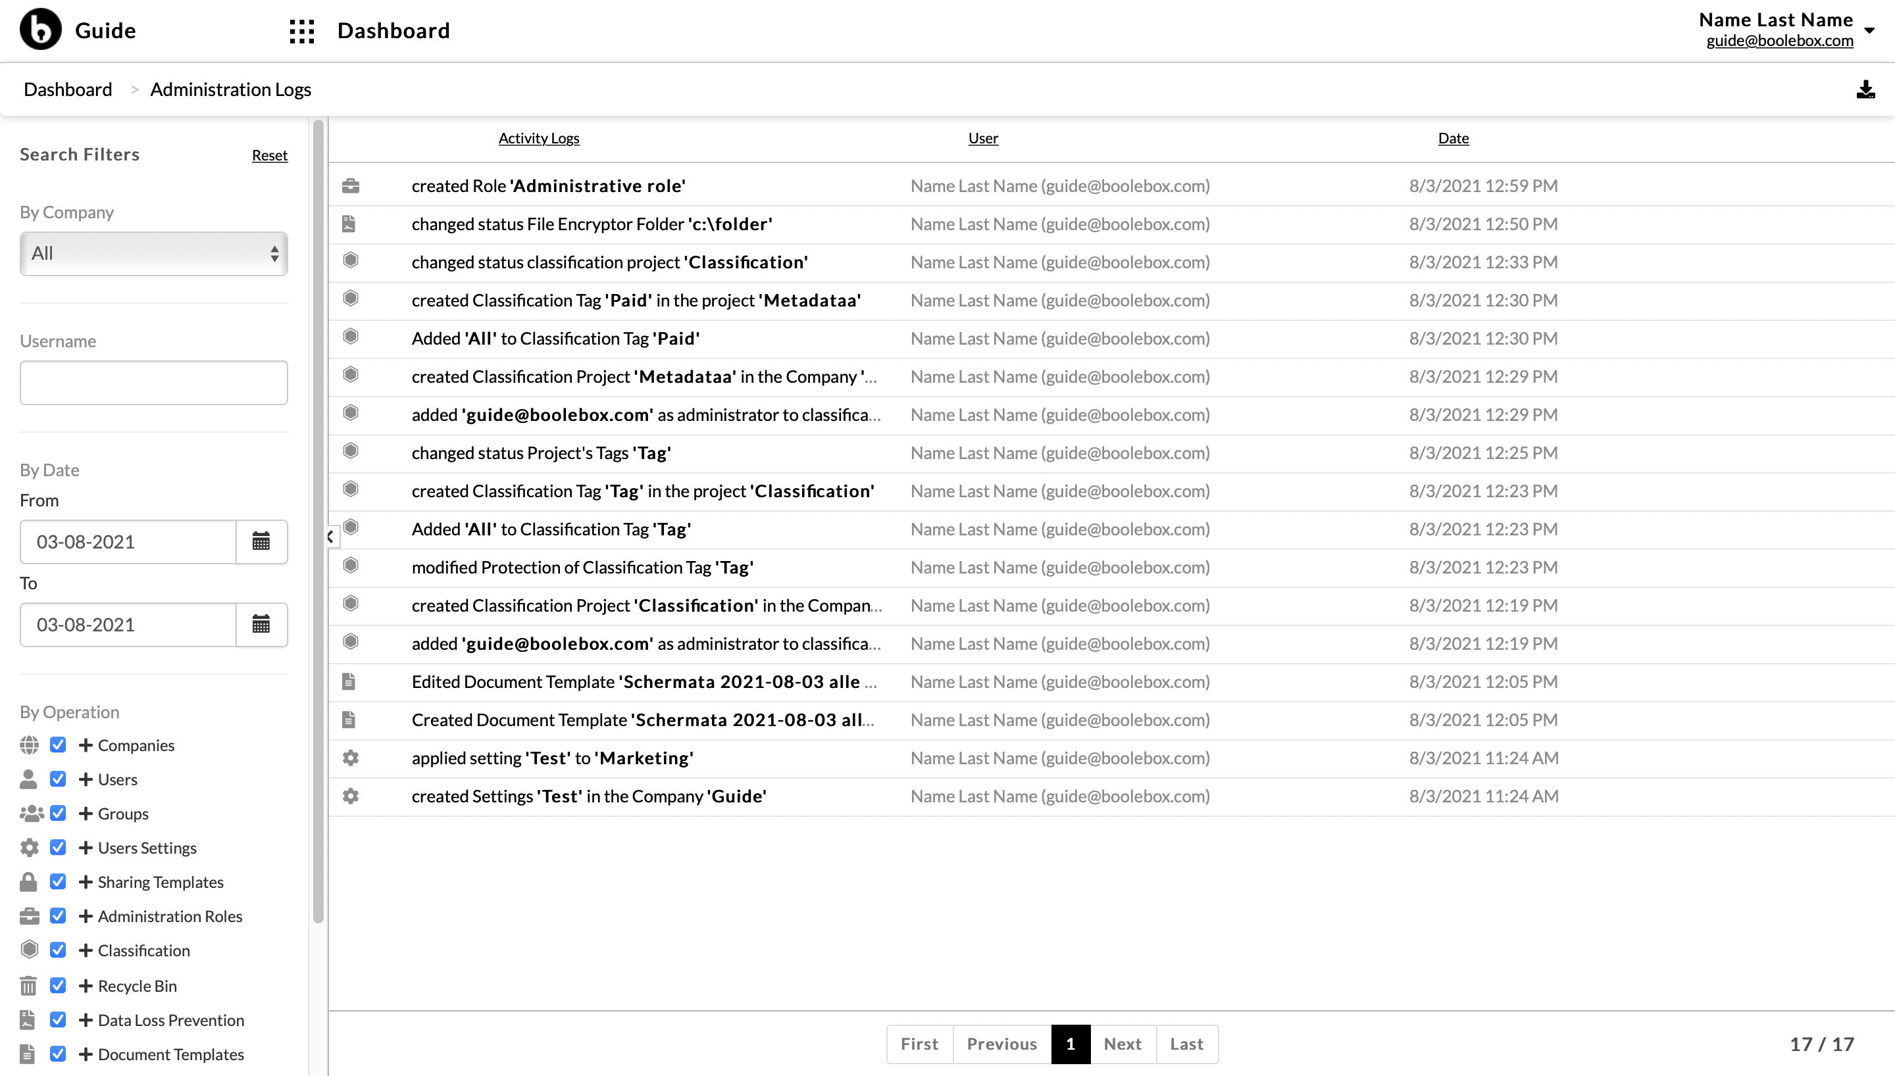Click the Dashboard breadcrumb link
1895x1076 pixels.
point(68,89)
